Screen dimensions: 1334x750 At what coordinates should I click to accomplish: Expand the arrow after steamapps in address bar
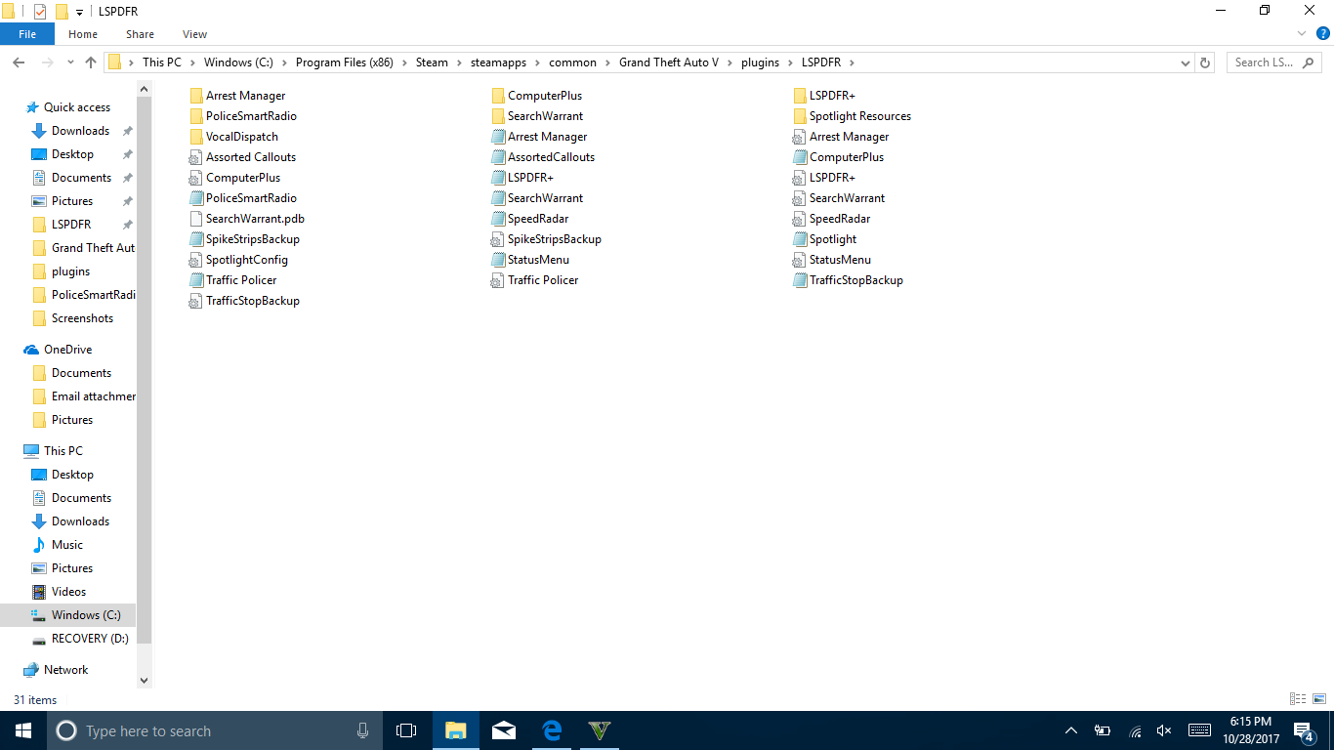coord(537,62)
